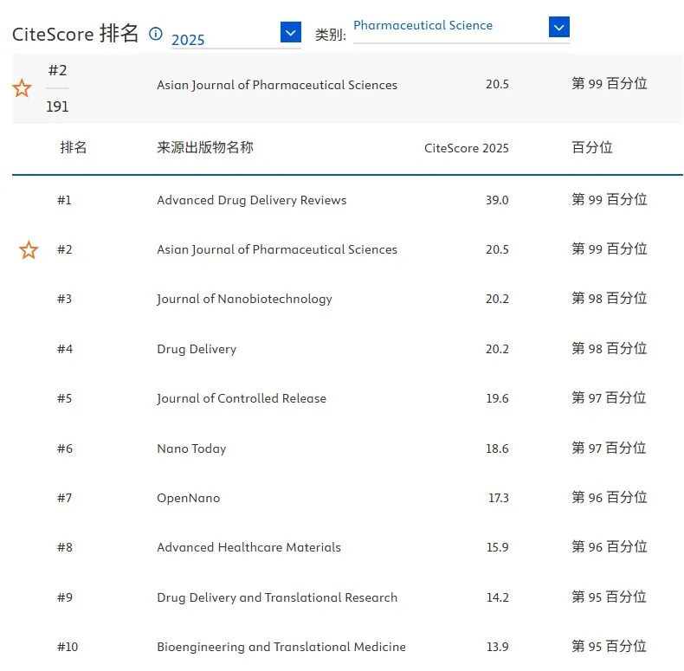The width and height of the screenshot is (684, 671).
Task: Open Journal of Controlled Release entry
Action: (242, 398)
